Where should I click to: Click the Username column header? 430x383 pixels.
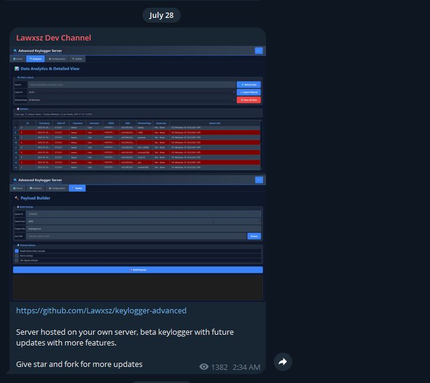tap(94, 123)
